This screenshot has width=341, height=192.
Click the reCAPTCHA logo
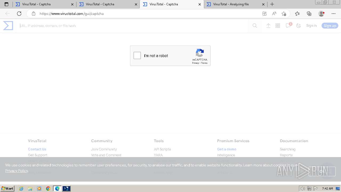(x=200, y=53)
